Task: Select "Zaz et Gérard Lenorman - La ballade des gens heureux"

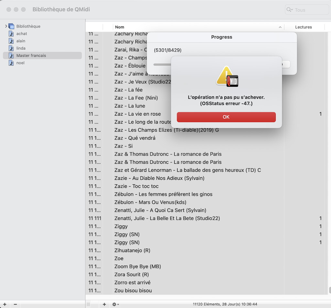Action: pos(188,170)
